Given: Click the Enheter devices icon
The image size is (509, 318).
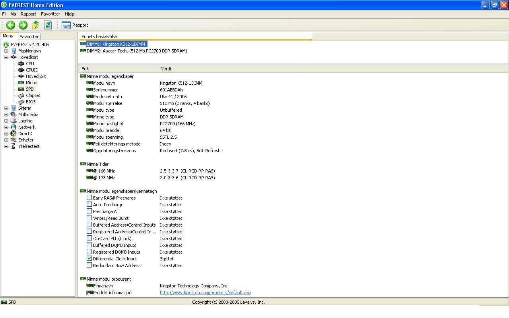Looking at the screenshot, I should click(x=14, y=140).
